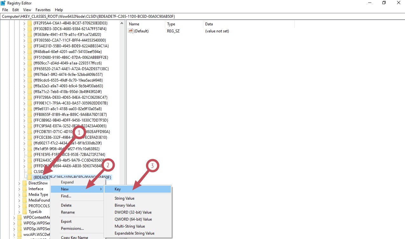The width and height of the screenshot is (405, 239).
Task: Choose Permissions... in context menu
Action: click(72, 229)
